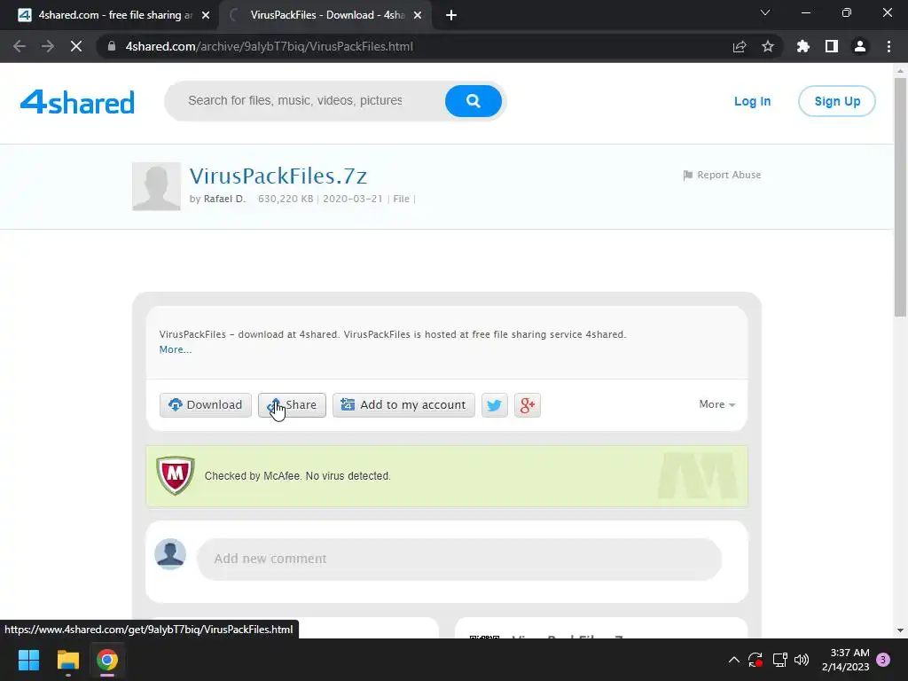Screen dimensions: 908x681
Task: Close the 4shared.com file sharing tab
Action: coord(206,15)
